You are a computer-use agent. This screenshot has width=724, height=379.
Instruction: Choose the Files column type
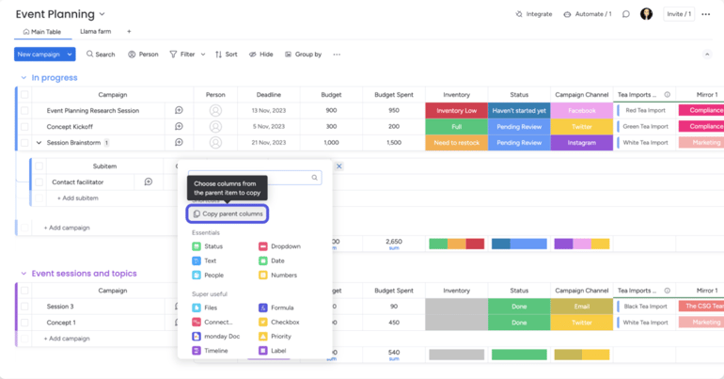pos(205,308)
